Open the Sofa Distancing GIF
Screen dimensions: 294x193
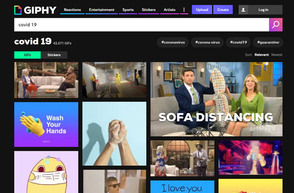coord(217,99)
